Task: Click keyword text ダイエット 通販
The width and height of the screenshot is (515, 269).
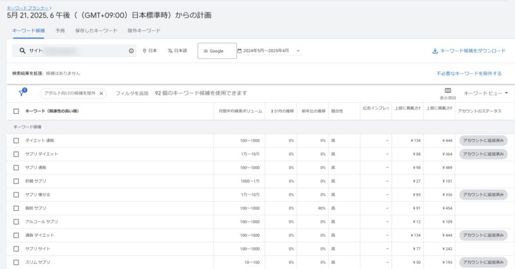Action: [40, 140]
